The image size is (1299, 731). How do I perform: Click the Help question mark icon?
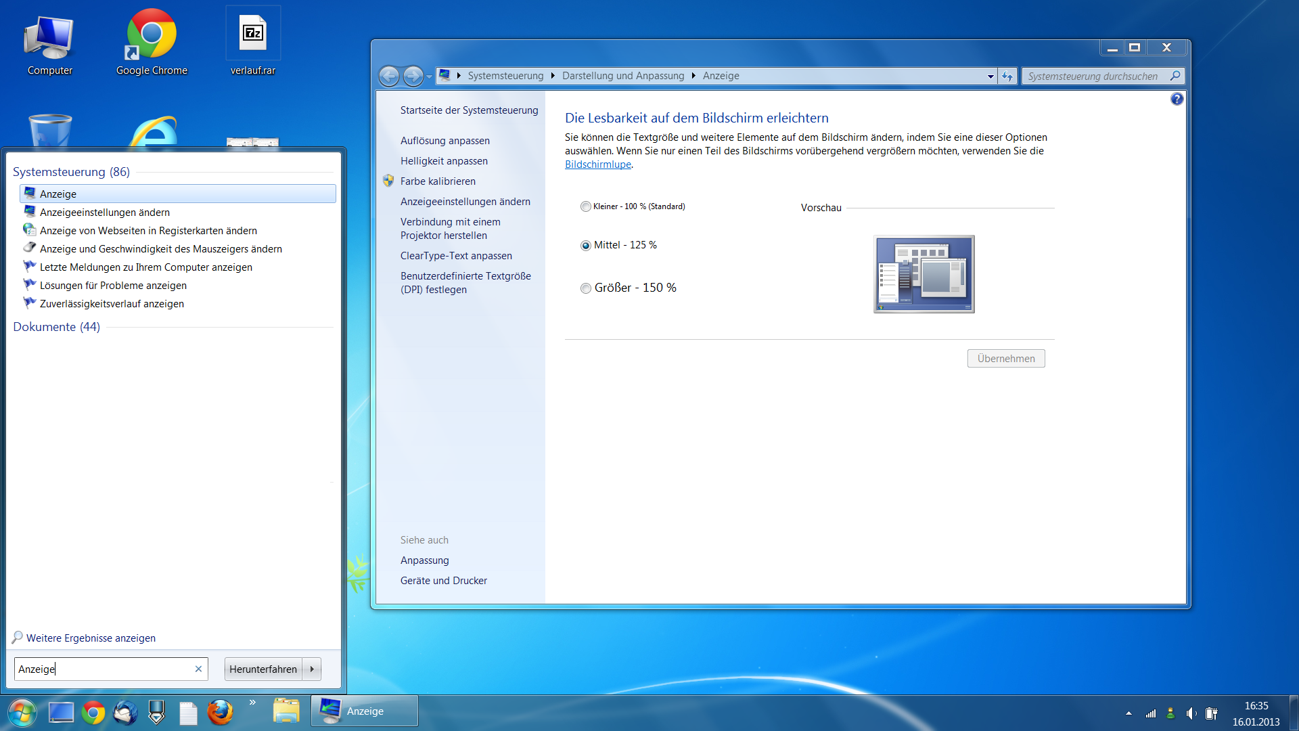[1177, 99]
